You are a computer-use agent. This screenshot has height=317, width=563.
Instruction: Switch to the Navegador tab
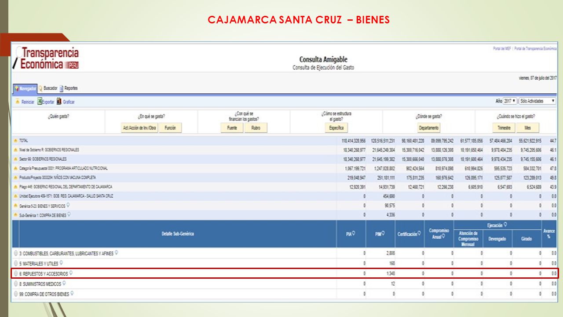pos(25,88)
